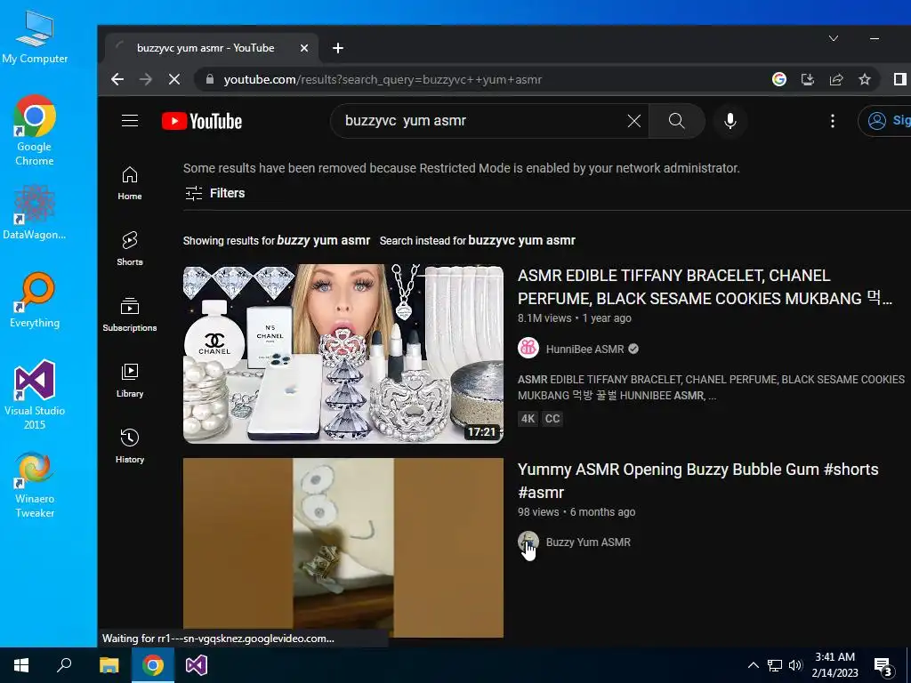Stop the page loading with X button
Image resolution: width=911 pixels, height=683 pixels.
point(174,79)
